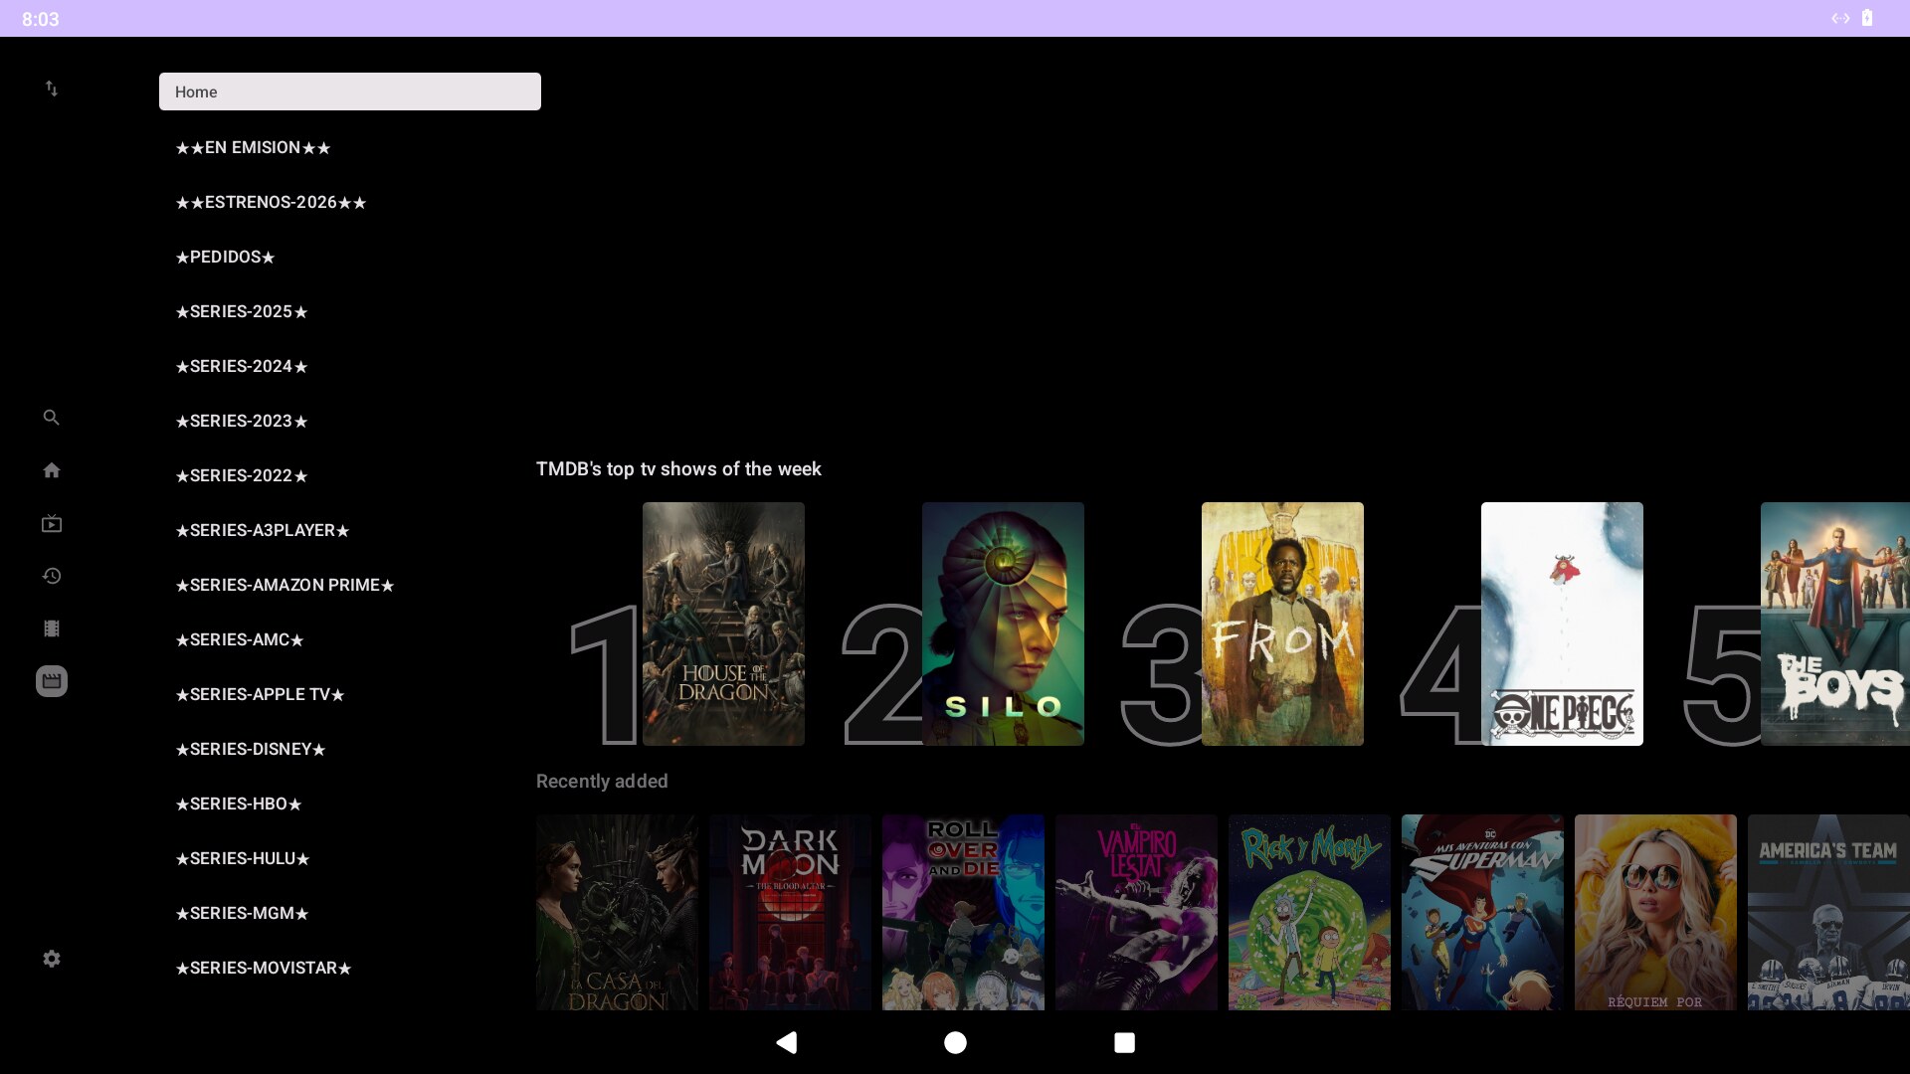1910x1074 pixels.
Task: Open the Silo poster ranked second
Action: click(1003, 624)
